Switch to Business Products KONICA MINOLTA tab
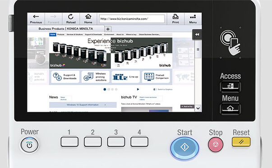The image size is (272, 168). (66, 29)
